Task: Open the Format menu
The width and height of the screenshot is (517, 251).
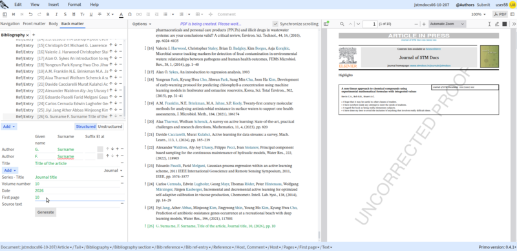Action: coord(74,5)
